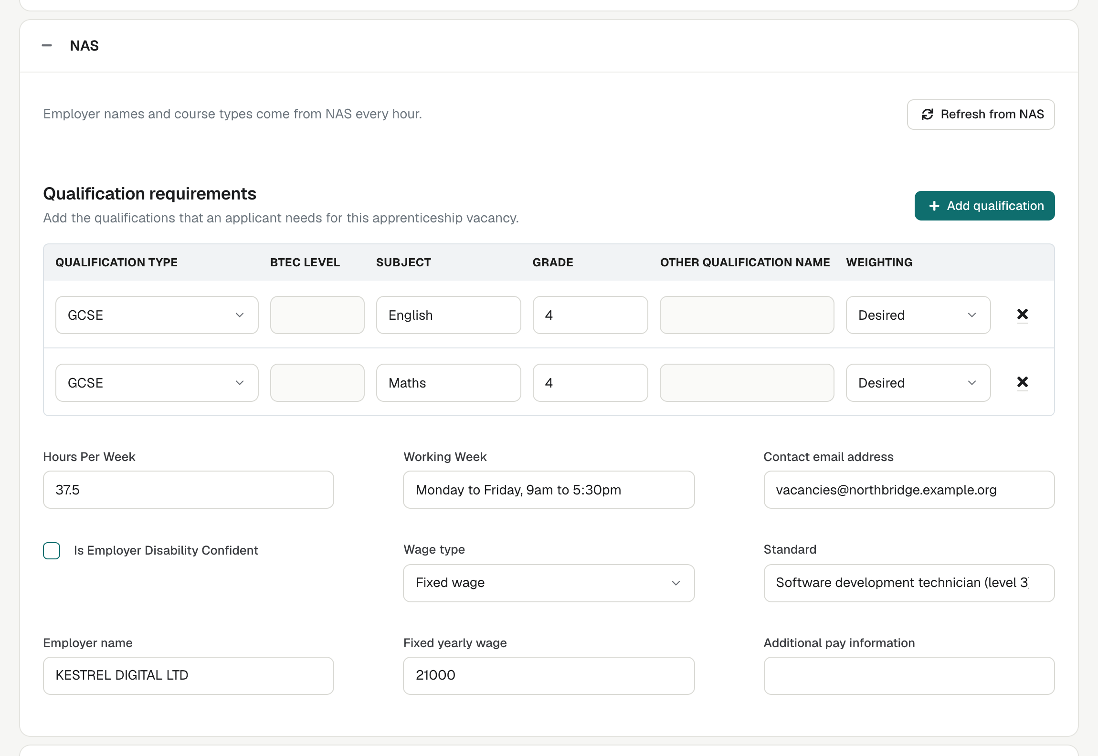Edit Employer name field

[188, 676]
